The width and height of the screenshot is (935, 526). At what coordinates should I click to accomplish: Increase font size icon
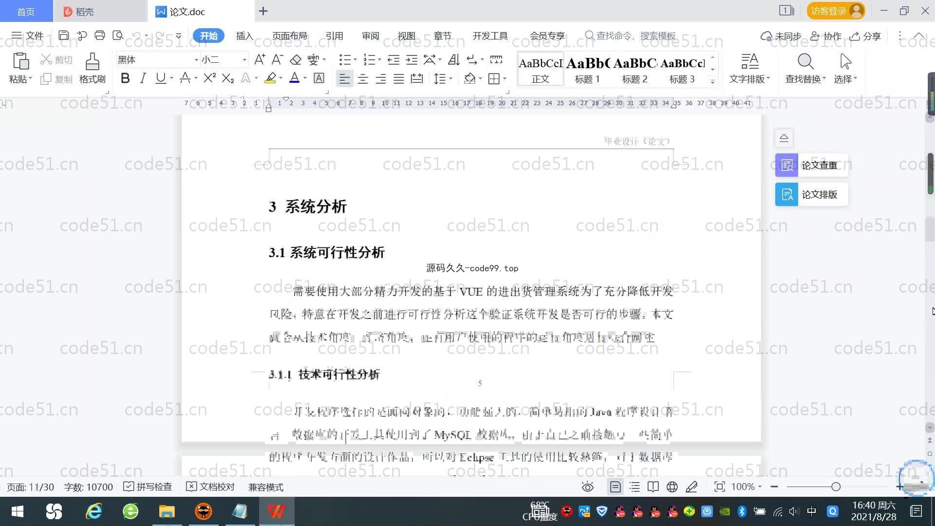click(x=260, y=59)
